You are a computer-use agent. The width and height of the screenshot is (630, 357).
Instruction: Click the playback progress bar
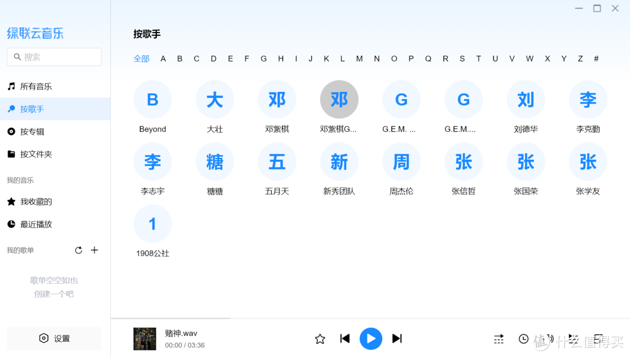(x=370, y=319)
